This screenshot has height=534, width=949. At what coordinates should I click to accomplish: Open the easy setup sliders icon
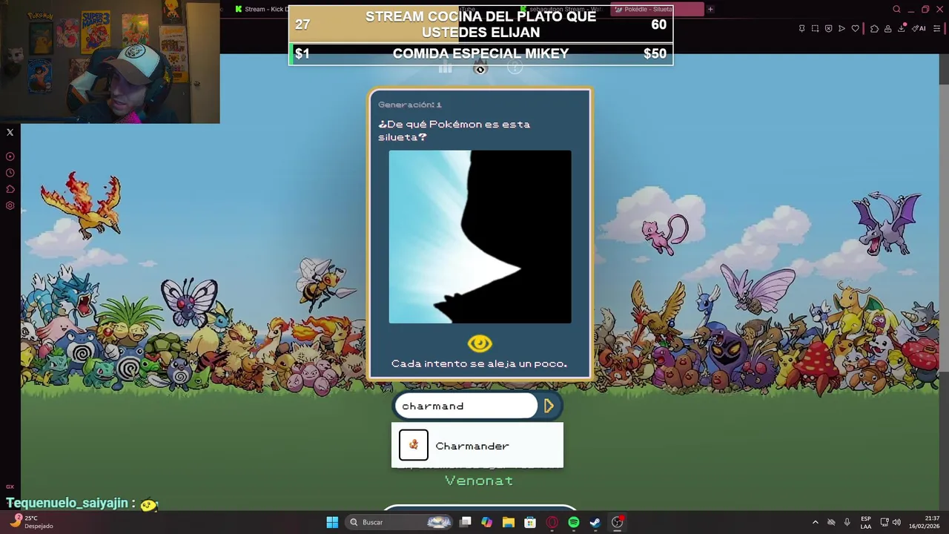937,29
